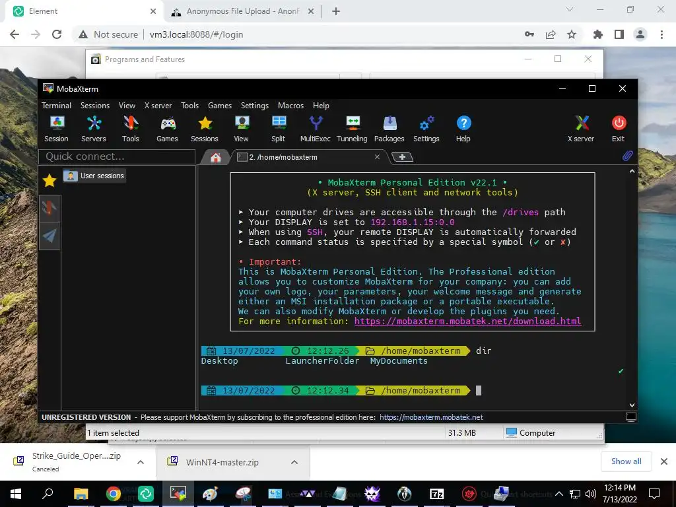676x507 pixels.
Task: Select the paper plane macros sidebar tab
Action: [x=50, y=236]
